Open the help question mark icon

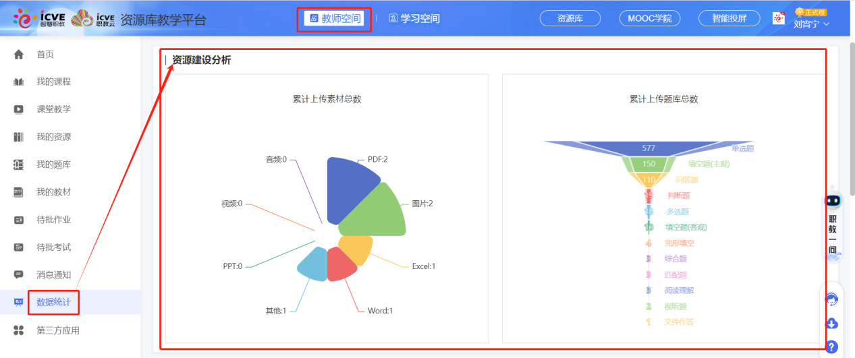pyautogui.click(x=832, y=347)
